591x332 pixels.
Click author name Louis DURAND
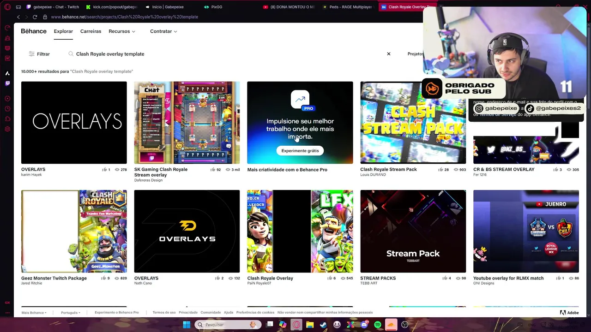(373, 175)
